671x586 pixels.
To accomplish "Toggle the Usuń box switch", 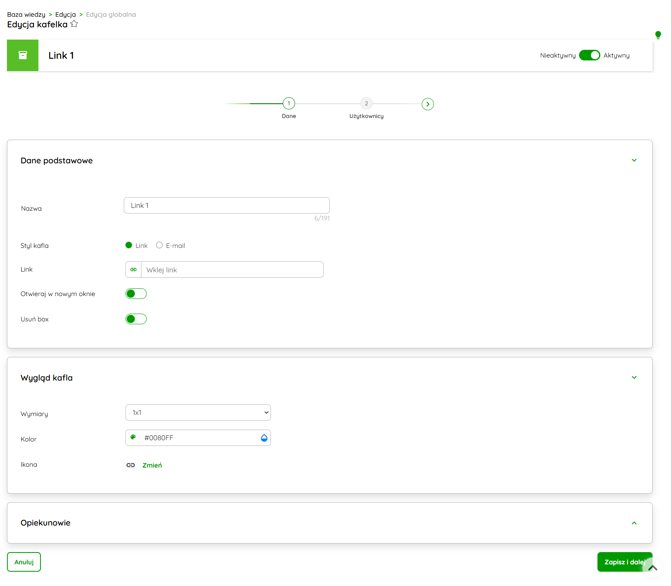I will (x=136, y=319).
